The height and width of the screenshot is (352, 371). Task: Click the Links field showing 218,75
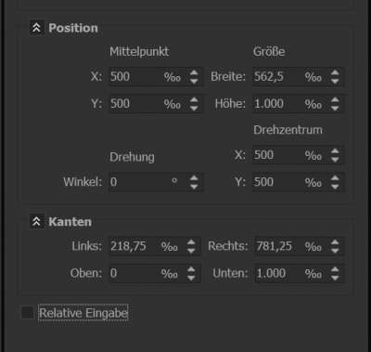pos(155,246)
